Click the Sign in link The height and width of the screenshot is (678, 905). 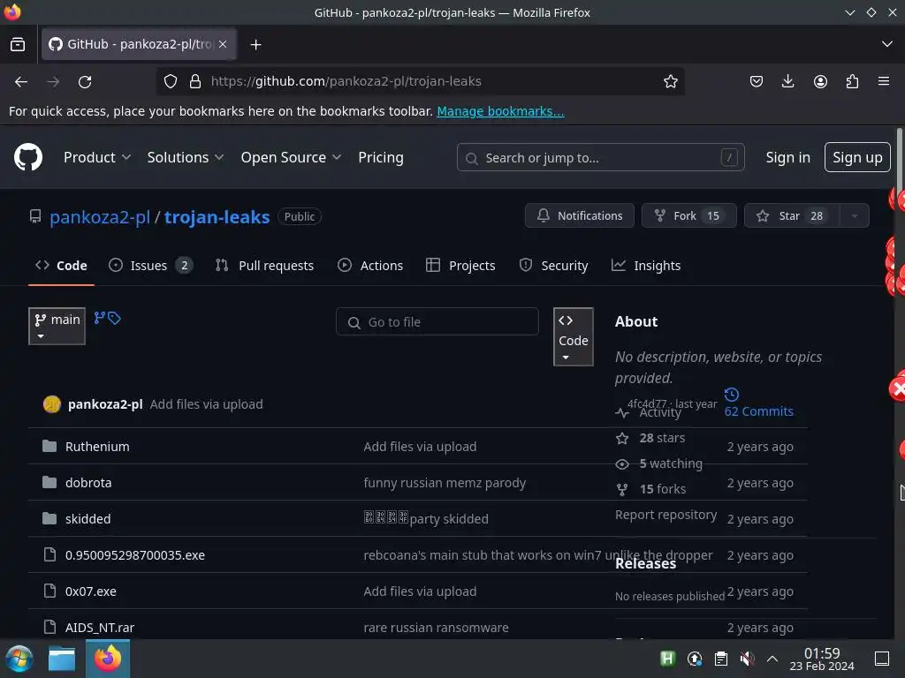tap(787, 157)
